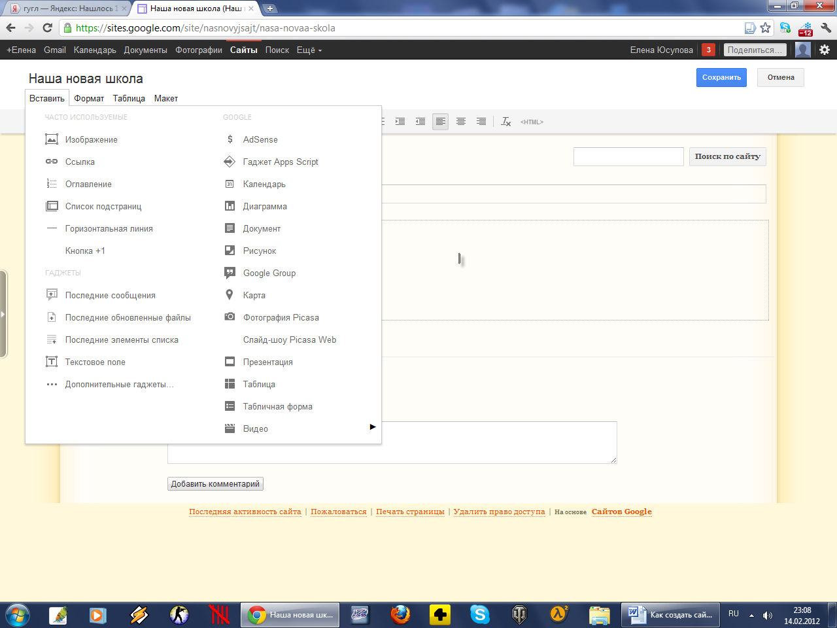Screen dimensions: 837x628
Task: Open Skype from the Windows taskbar
Action: pos(480,615)
